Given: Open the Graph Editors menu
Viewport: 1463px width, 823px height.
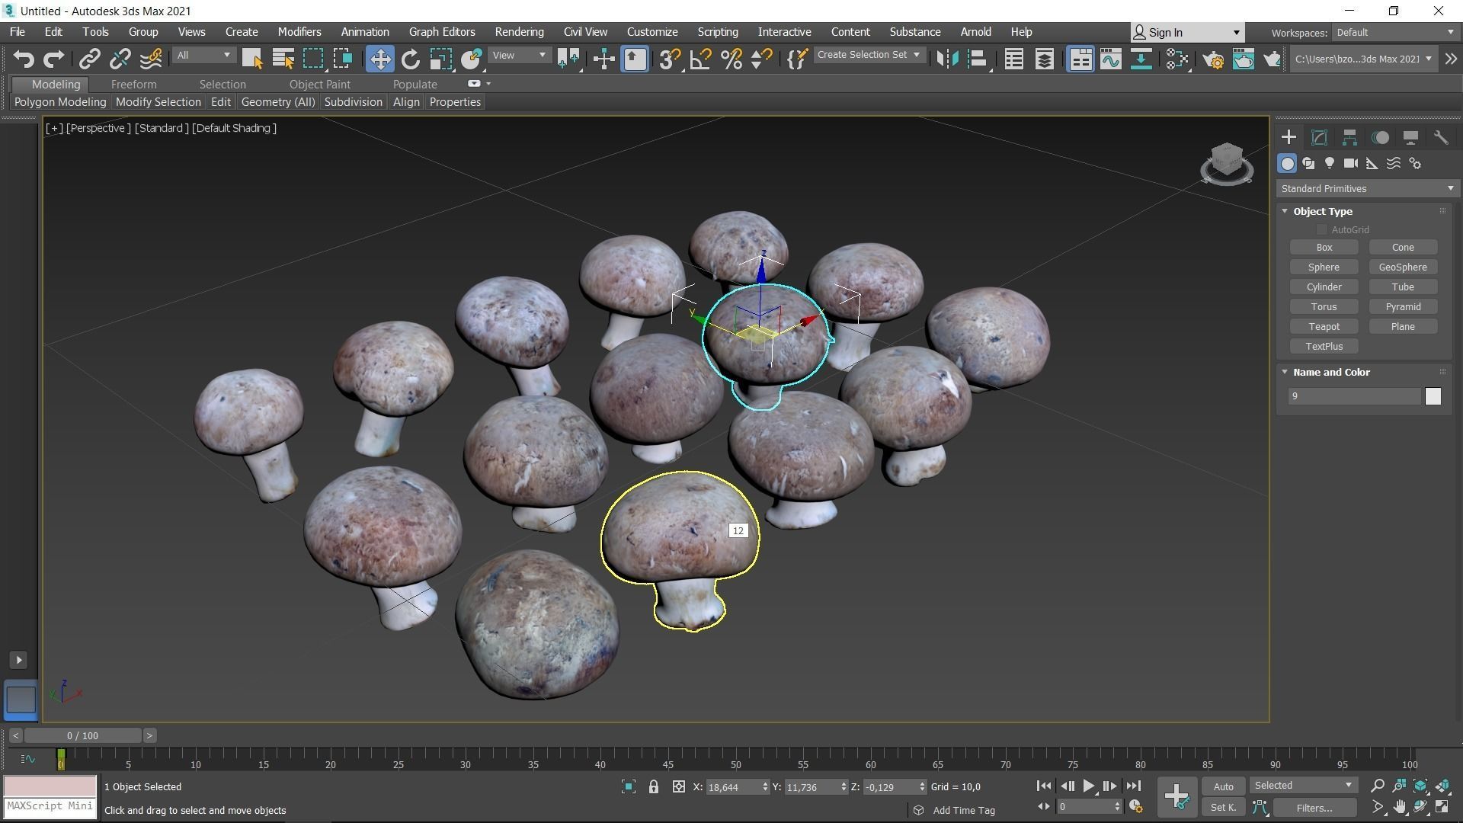Looking at the screenshot, I should 442,32.
